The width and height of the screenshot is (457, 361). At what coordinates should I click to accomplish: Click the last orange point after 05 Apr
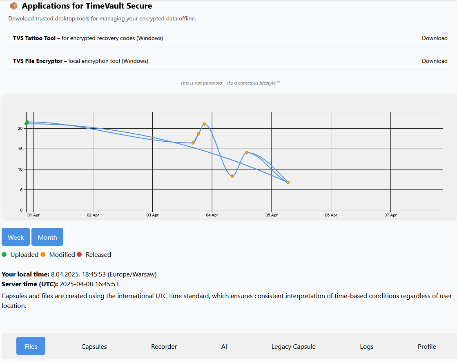(288, 183)
